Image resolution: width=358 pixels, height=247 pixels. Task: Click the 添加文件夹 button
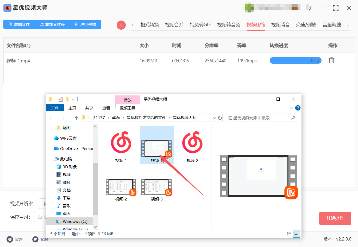point(52,24)
